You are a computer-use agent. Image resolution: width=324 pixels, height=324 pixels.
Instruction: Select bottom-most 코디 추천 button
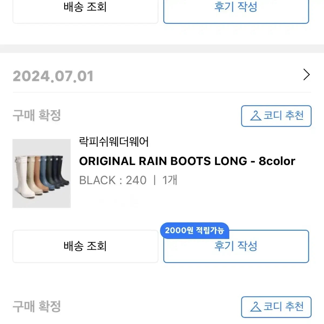coord(276,307)
